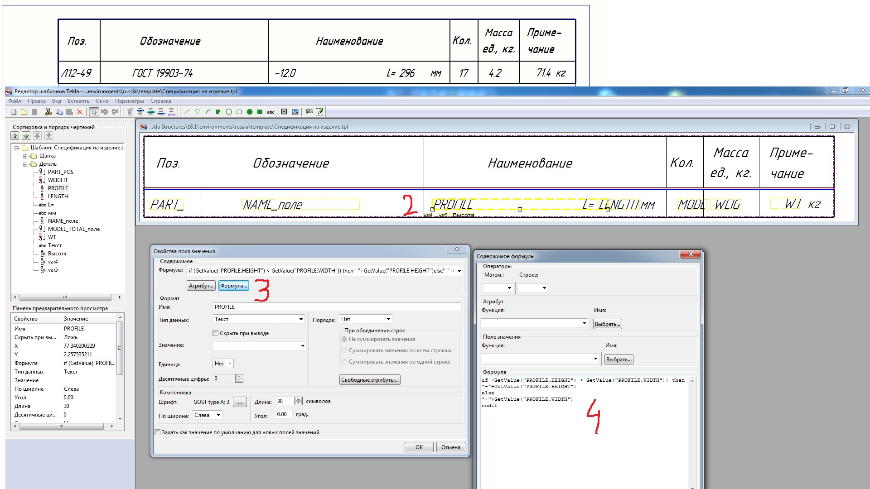Image resolution: width=870 pixels, height=489 pixels.
Task: Click 'Свободные атрибуты...' button
Action: 370,380
